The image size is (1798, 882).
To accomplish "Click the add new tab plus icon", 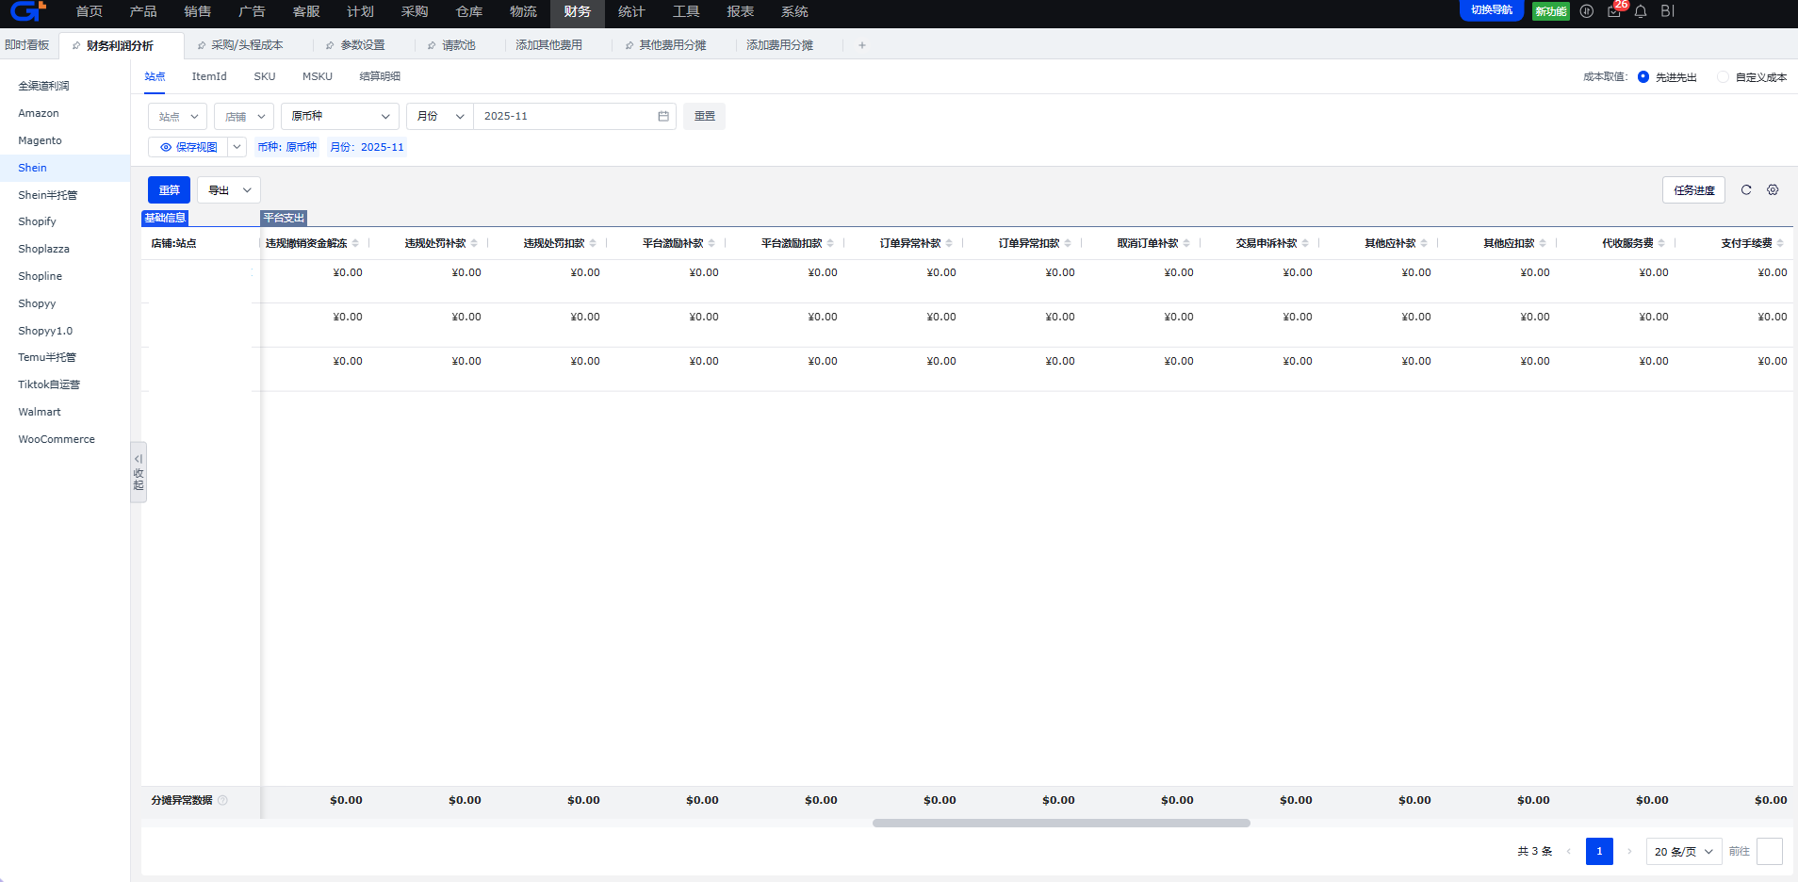I will 861,45.
